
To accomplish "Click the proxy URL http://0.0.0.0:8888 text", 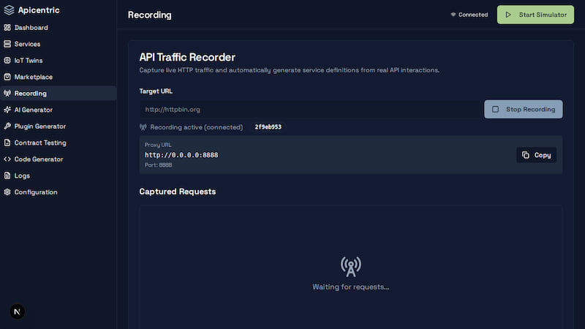I will point(181,155).
